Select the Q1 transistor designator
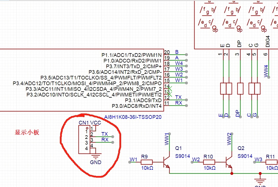 (178, 148)
